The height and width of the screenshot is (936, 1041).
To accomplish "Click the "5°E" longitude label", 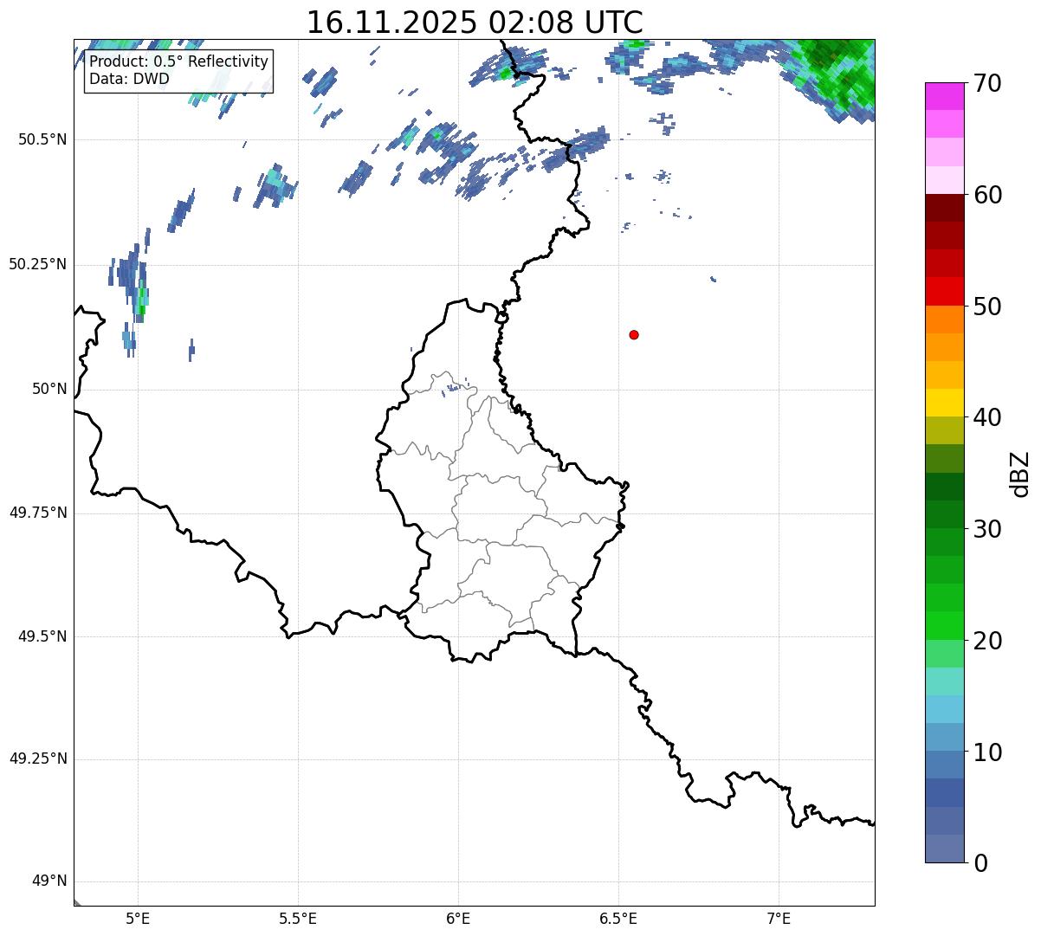I will [x=138, y=918].
